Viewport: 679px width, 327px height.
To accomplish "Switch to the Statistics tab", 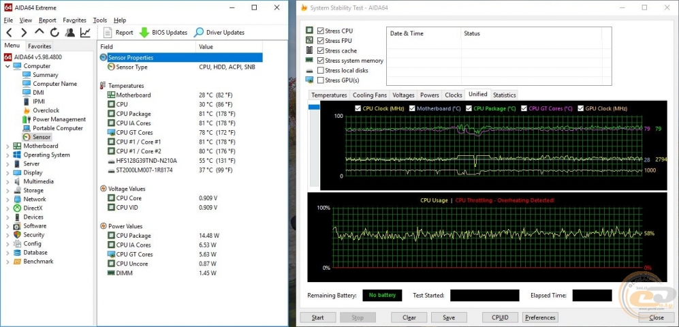I will 505,95.
